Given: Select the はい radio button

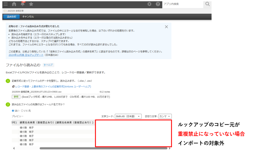Looking at the screenshot, I should coord(13,110).
